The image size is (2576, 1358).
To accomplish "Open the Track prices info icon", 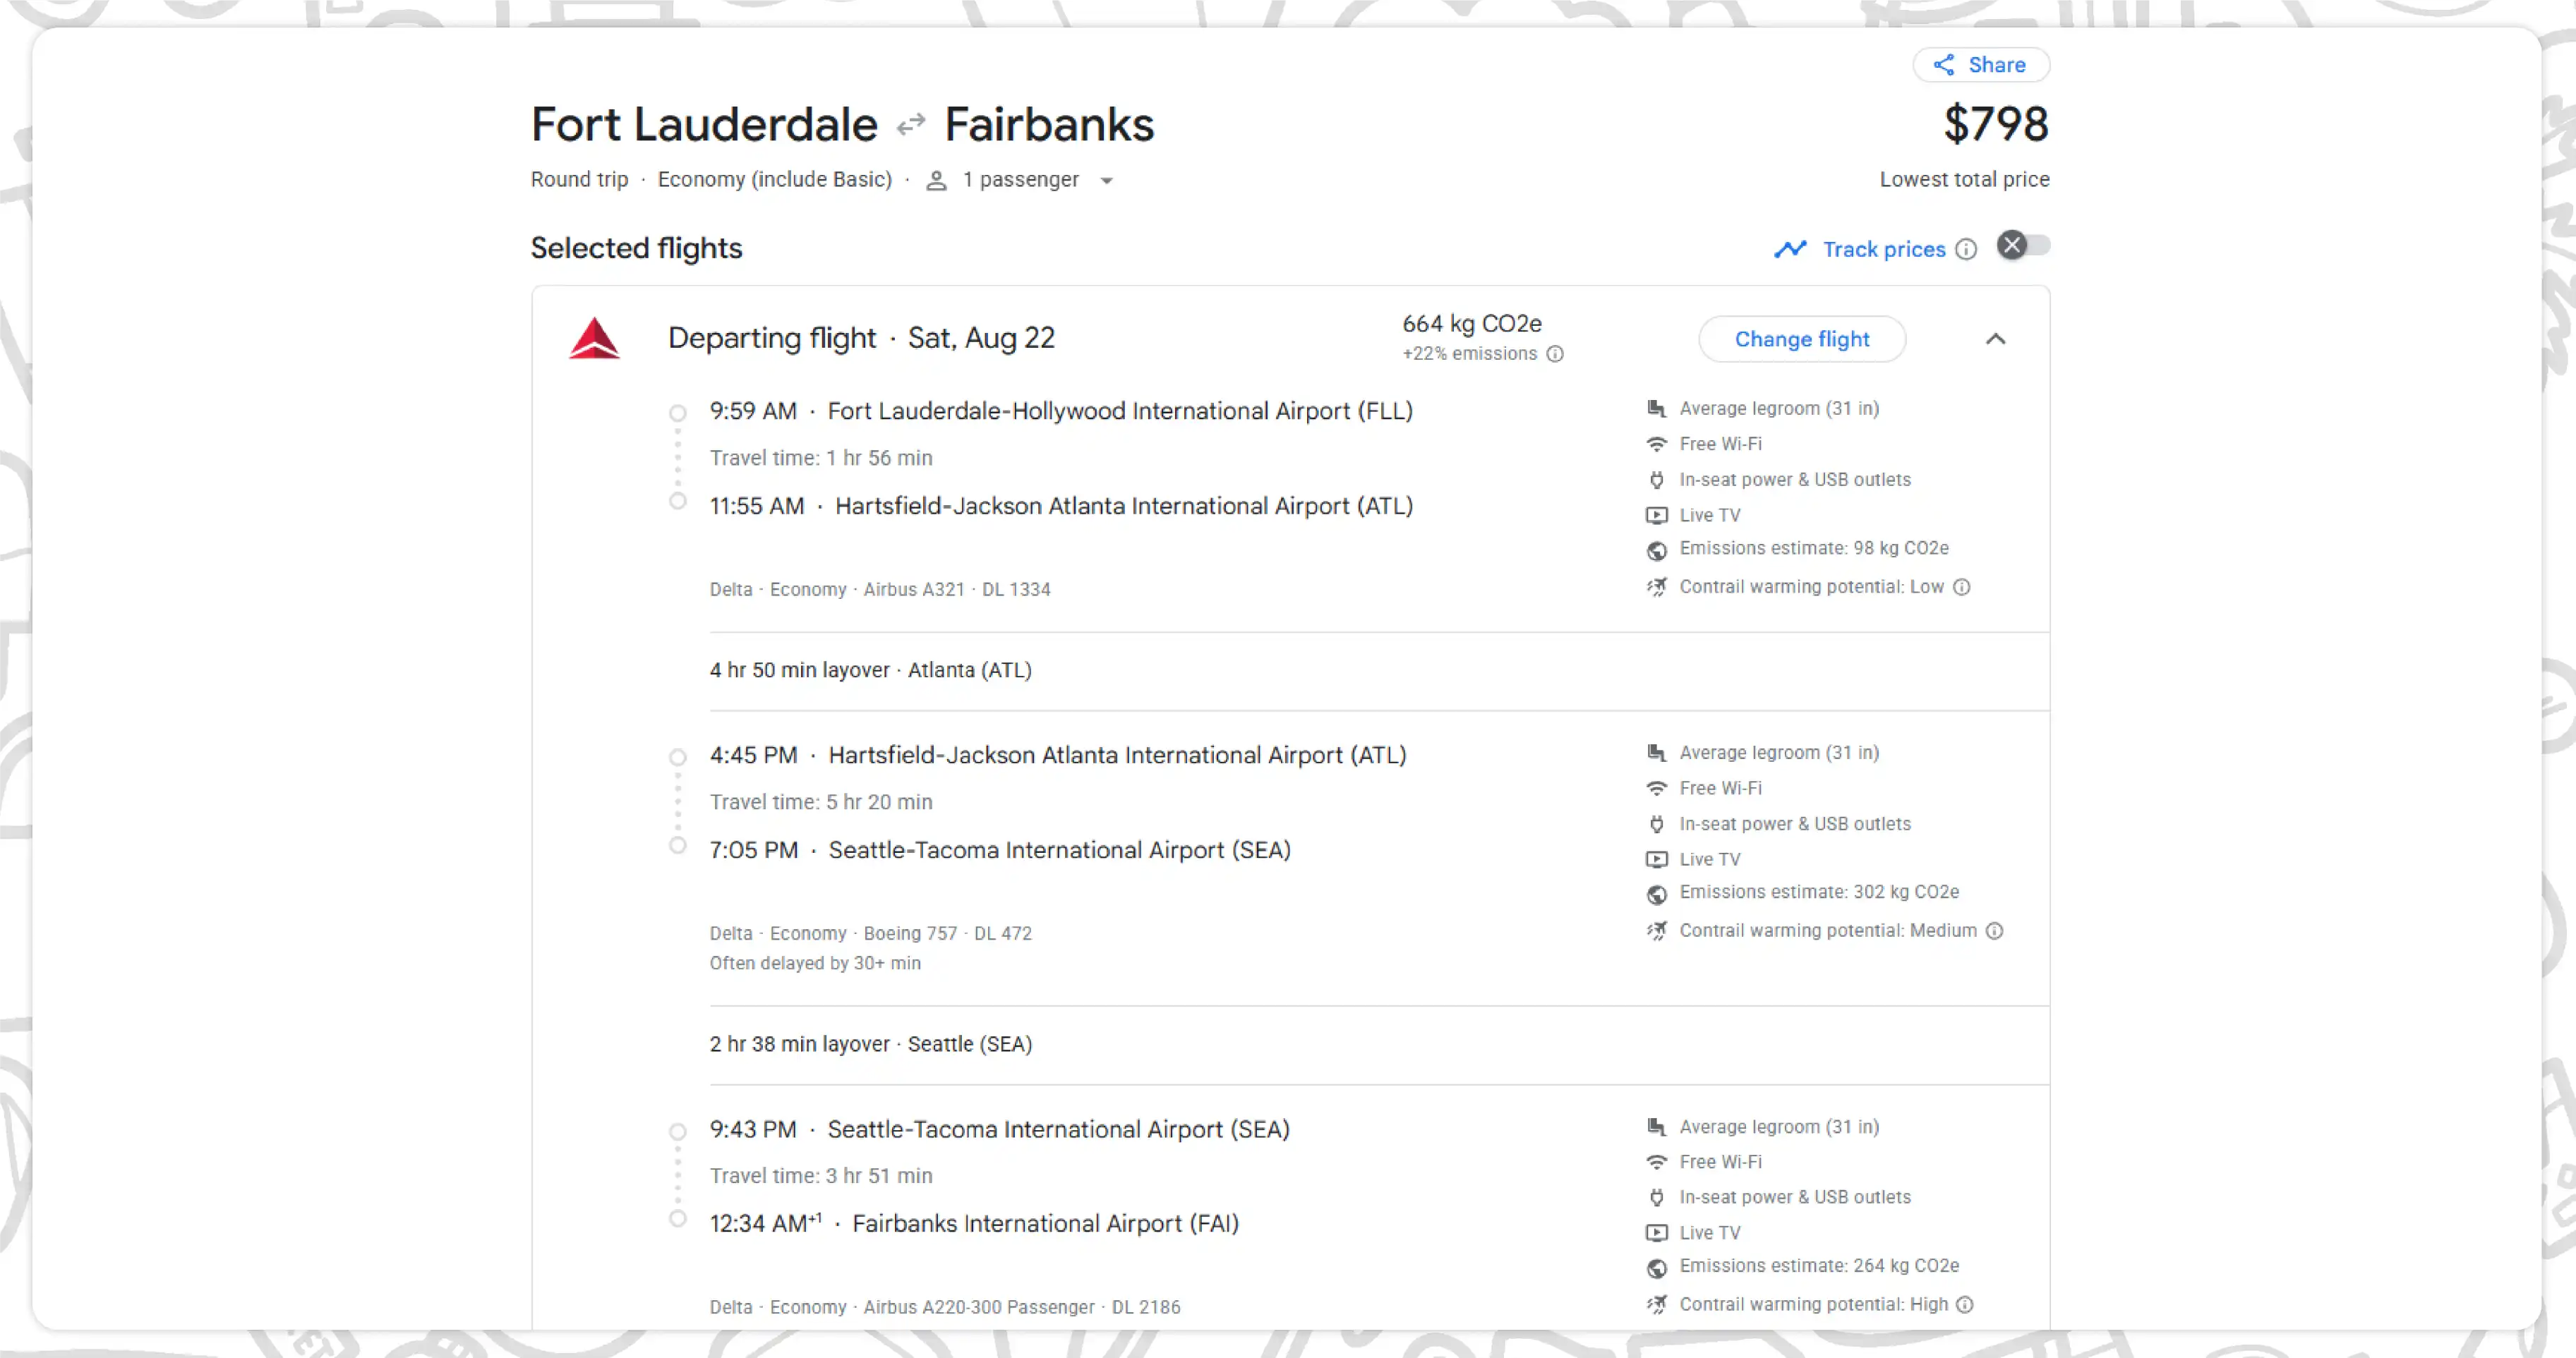I will (x=1966, y=250).
